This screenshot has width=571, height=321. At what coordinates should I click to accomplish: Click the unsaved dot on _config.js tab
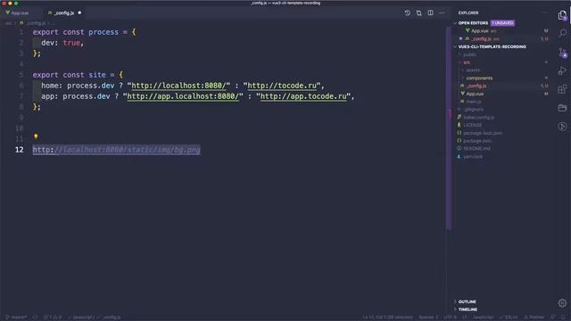point(79,12)
